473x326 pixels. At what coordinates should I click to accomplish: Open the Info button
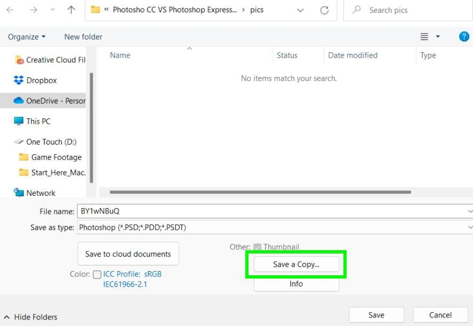[x=296, y=284]
